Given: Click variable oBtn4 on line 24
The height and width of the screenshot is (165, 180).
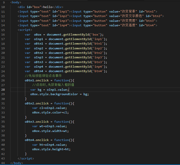Looking at the screenshot, I should [38, 71].
